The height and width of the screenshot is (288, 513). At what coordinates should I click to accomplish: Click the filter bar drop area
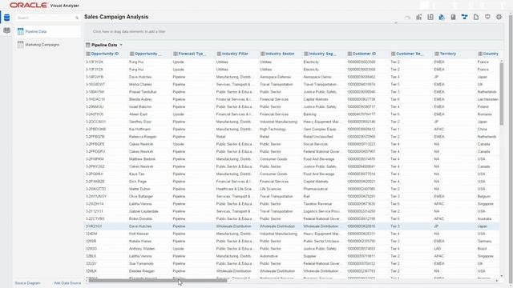point(293,32)
